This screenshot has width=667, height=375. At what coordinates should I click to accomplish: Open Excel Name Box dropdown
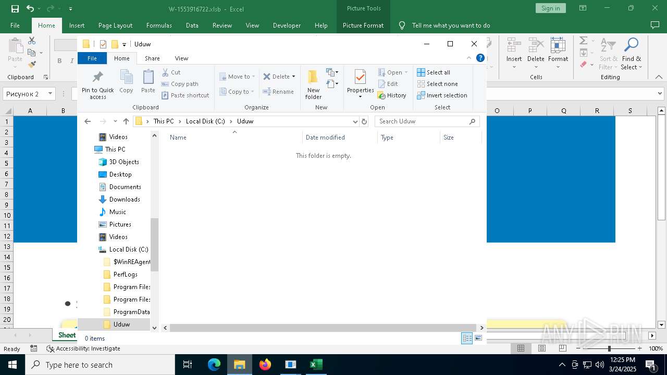[51, 94]
